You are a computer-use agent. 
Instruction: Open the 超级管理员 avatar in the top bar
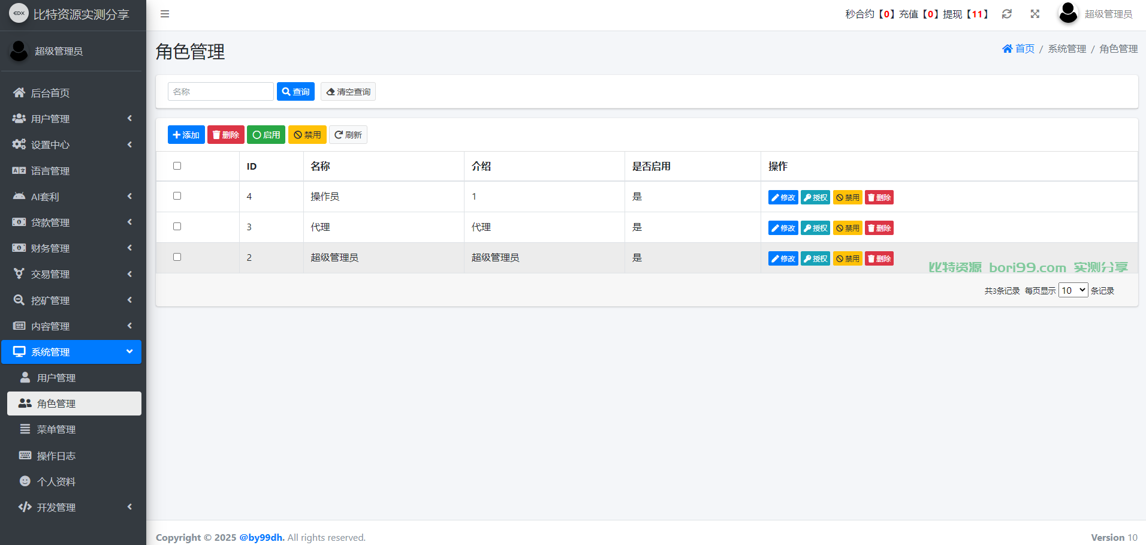click(1068, 13)
